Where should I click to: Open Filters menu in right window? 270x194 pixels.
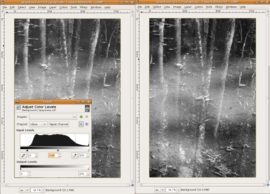(218, 7)
